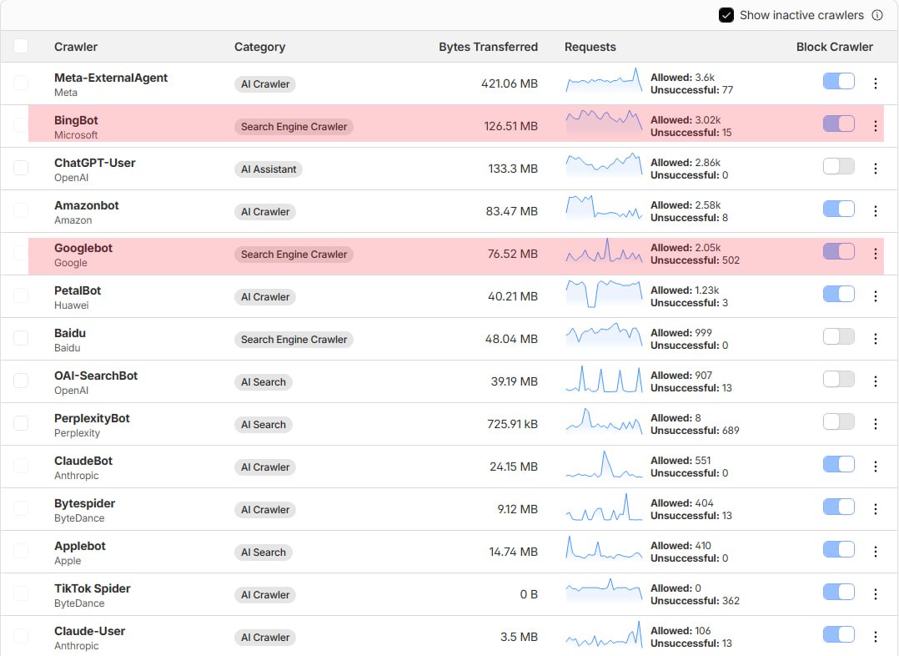Open more options for ClaudeBot
The height and width of the screenshot is (656, 899).
tap(876, 467)
